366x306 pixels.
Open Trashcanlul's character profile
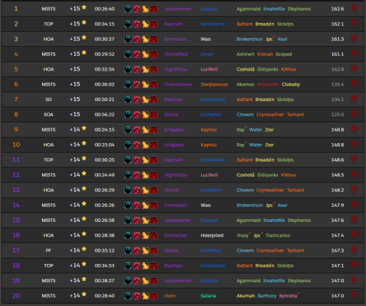pyautogui.click(x=278, y=235)
